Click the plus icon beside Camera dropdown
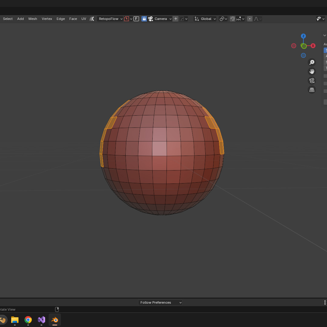The image size is (327, 327). pyautogui.click(x=176, y=19)
